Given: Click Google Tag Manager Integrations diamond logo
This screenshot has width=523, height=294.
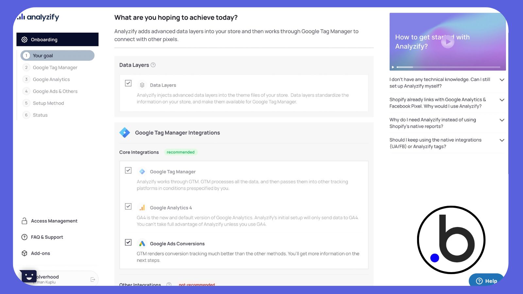Looking at the screenshot, I should 125,133.
